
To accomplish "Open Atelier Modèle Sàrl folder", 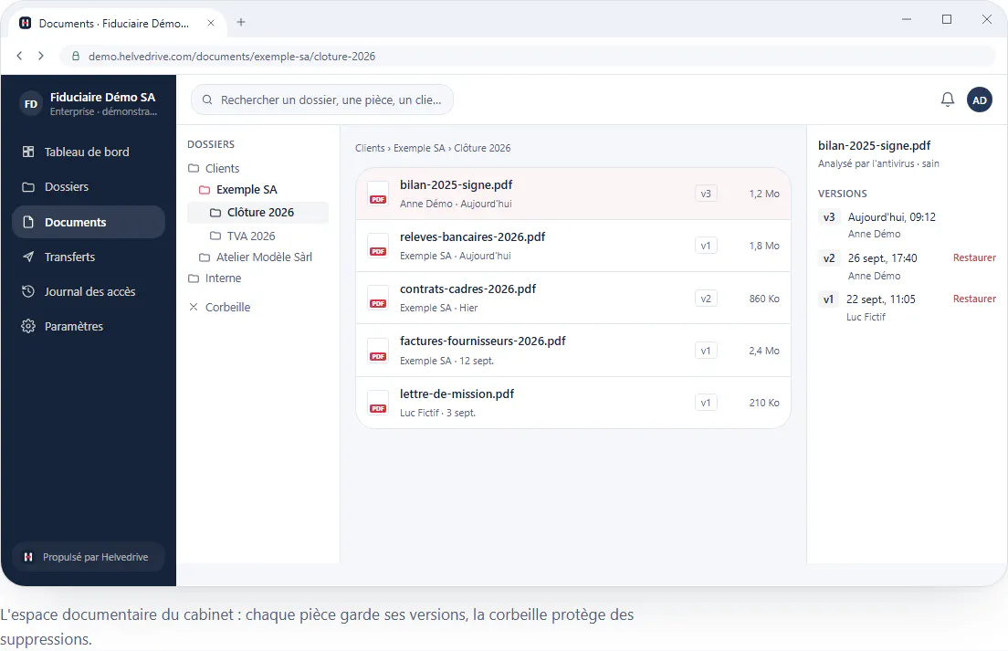I will 257,257.
